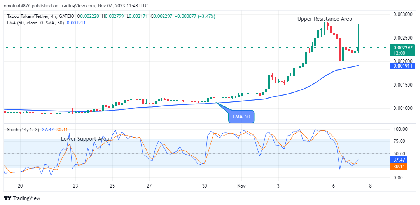Click the 0.003000 price axis label
The image size is (420, 205).
click(x=403, y=14)
